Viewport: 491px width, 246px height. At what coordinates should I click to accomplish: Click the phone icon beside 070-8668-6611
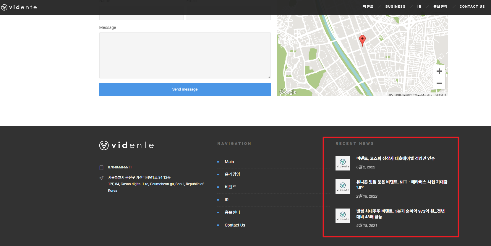point(101,168)
